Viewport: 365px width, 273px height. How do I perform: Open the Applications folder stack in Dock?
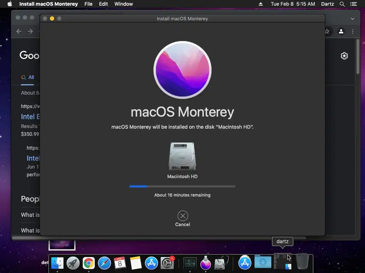245,263
